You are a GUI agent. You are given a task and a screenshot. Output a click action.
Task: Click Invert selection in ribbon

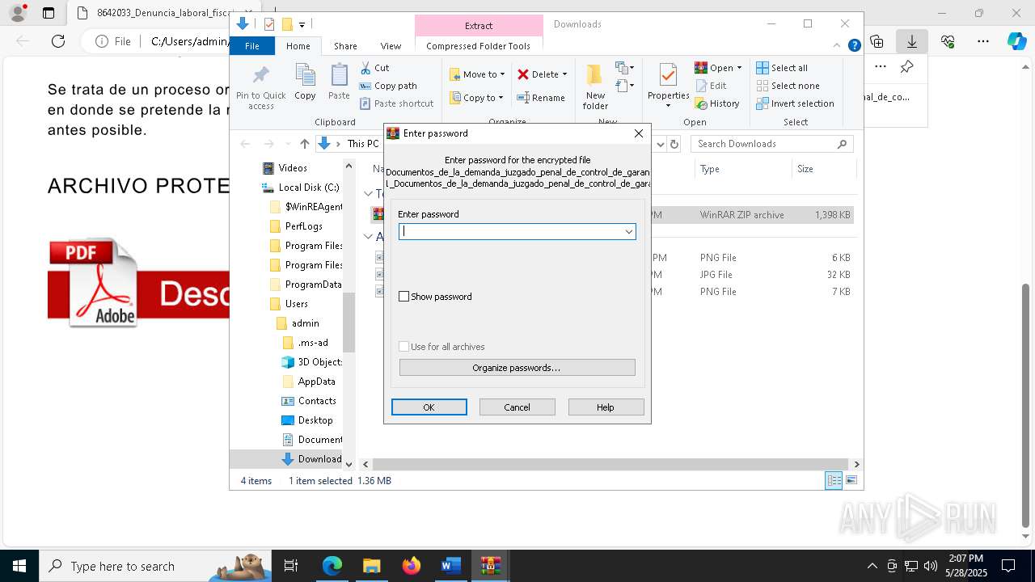[795, 103]
